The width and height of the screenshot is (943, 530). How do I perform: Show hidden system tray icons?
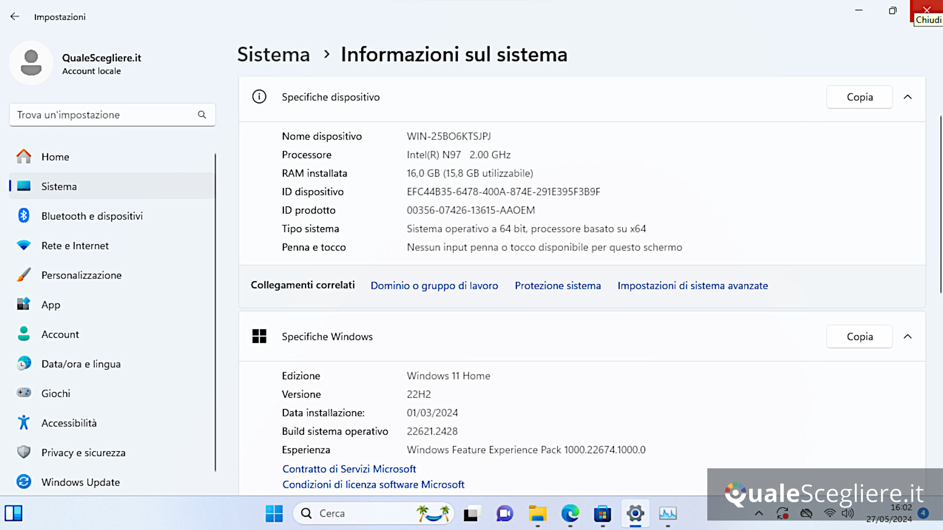759,514
